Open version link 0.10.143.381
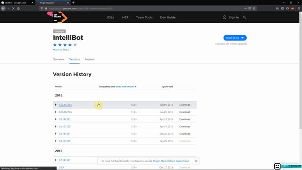Viewport: 302px width, 170px height. pyautogui.click(x=65, y=105)
